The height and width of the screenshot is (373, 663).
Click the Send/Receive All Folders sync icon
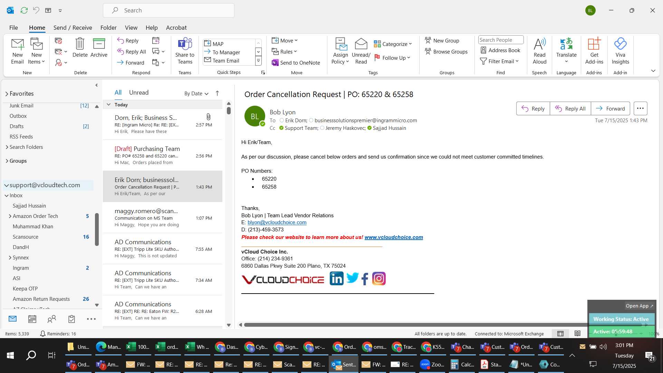tap(24, 10)
